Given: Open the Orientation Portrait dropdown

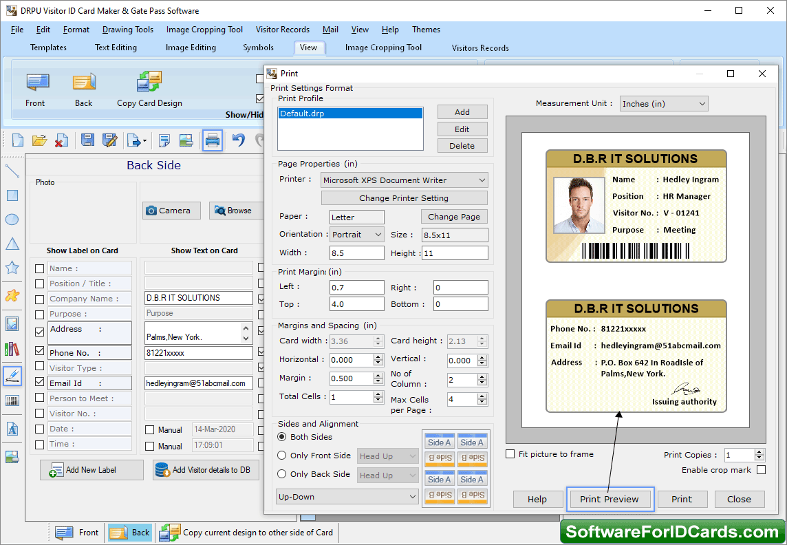Looking at the screenshot, I should pyautogui.click(x=357, y=235).
